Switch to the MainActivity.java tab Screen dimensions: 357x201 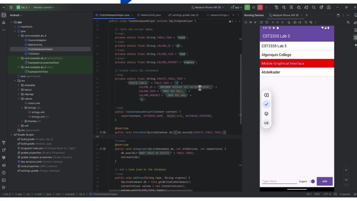(149, 15)
